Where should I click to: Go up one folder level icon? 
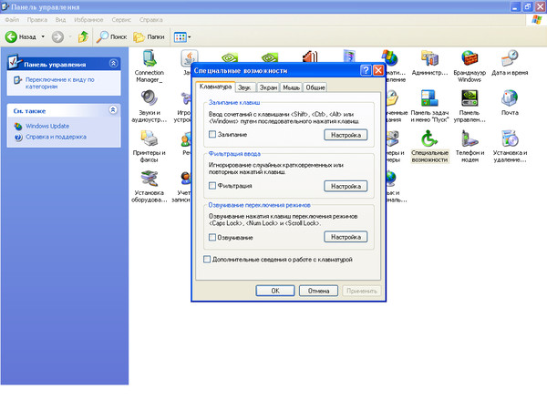pyautogui.click(x=83, y=36)
